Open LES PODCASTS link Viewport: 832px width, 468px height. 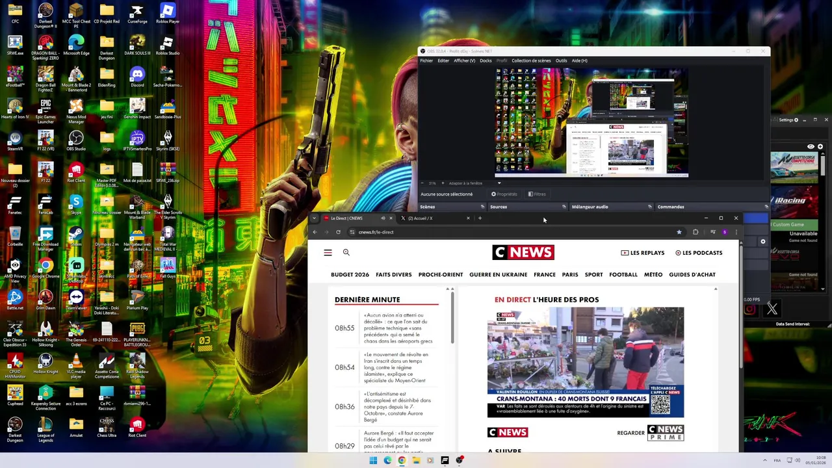point(699,253)
